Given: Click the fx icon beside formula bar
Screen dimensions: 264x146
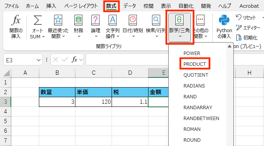Looking at the screenshot, I should 74,60.
